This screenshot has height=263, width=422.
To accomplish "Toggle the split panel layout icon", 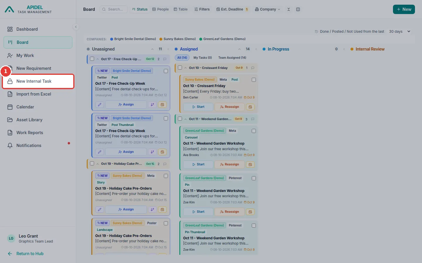I will point(298,9).
